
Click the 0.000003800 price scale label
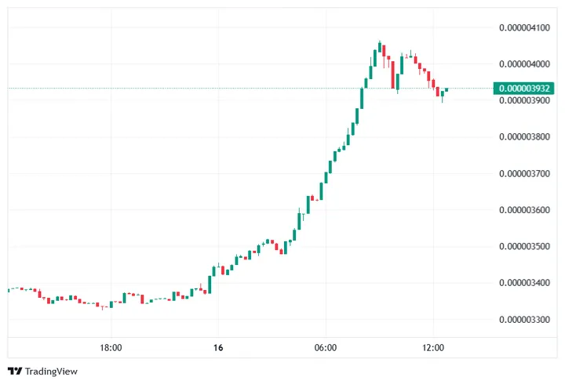pyautogui.click(x=524, y=136)
